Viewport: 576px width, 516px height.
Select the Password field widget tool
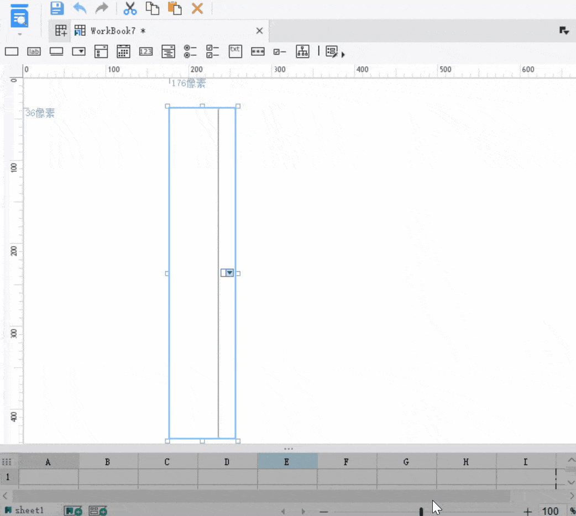pyautogui.click(x=258, y=51)
